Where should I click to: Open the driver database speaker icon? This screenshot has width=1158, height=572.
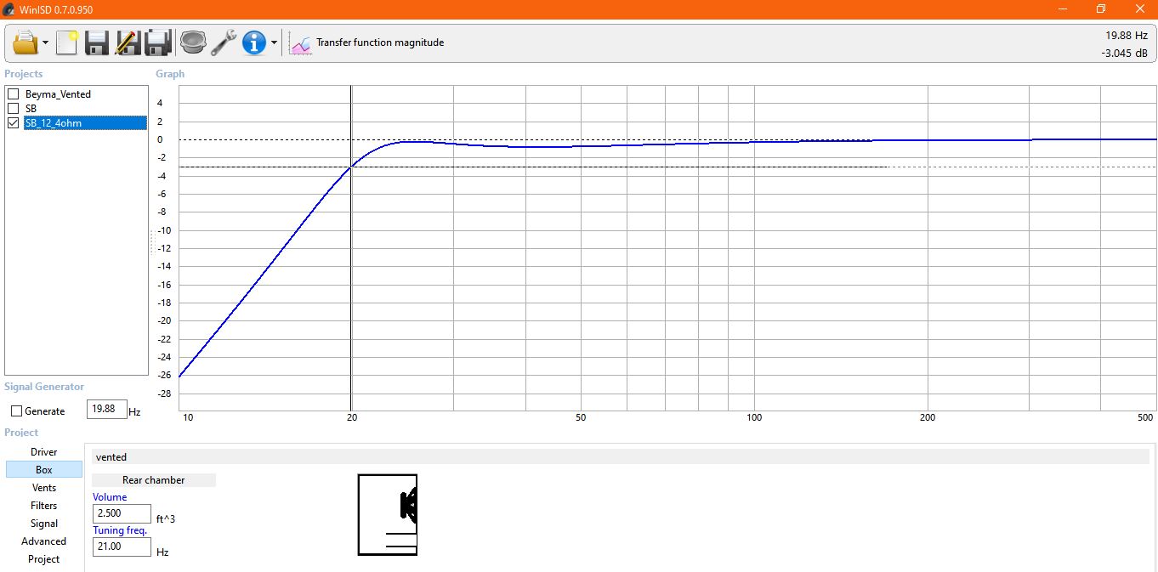coord(193,42)
